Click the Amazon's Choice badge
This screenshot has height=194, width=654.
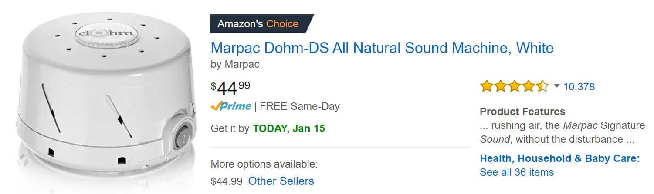262,23
